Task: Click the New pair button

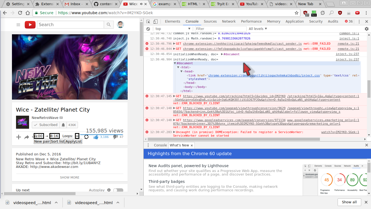Action: coord(42,141)
